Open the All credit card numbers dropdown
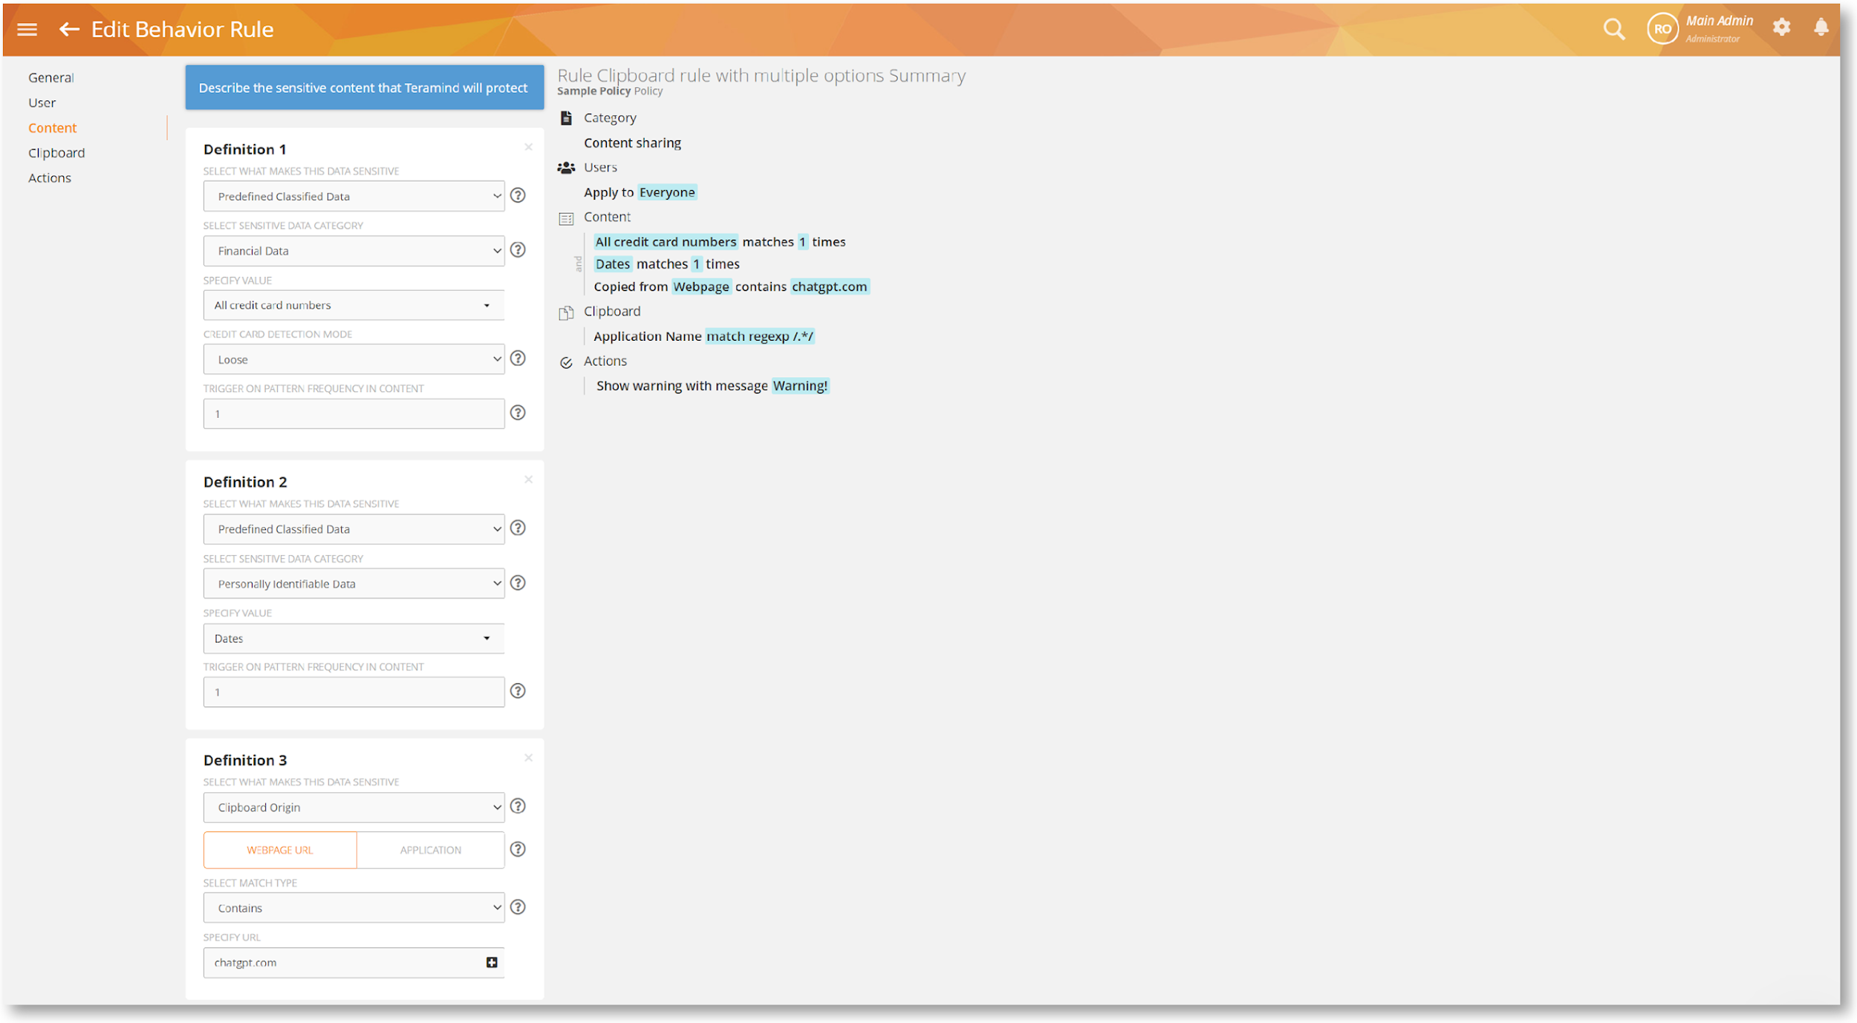This screenshot has height=1023, width=1857. coord(354,305)
